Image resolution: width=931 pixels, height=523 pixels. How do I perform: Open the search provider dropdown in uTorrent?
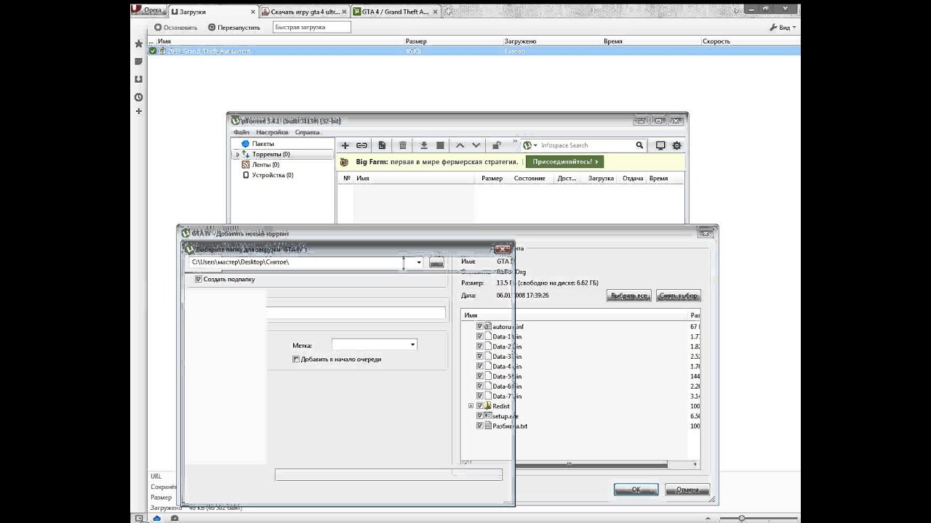535,145
